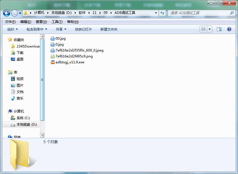Image resolution: width=238 pixels, height=174 pixels.
Task: Select 软件 in the address breadcrumb
Action: [x=82, y=13]
